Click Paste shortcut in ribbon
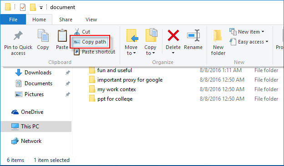 click(x=94, y=52)
